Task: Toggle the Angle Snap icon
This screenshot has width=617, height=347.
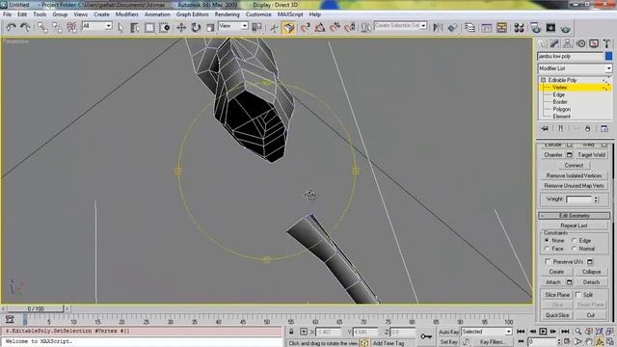Action: pos(319,27)
